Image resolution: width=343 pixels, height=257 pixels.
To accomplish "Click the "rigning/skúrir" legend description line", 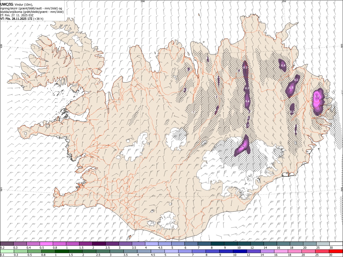I will click(x=31, y=8).
